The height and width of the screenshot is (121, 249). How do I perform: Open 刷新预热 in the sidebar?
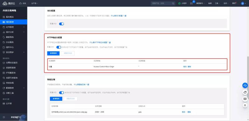13,37
